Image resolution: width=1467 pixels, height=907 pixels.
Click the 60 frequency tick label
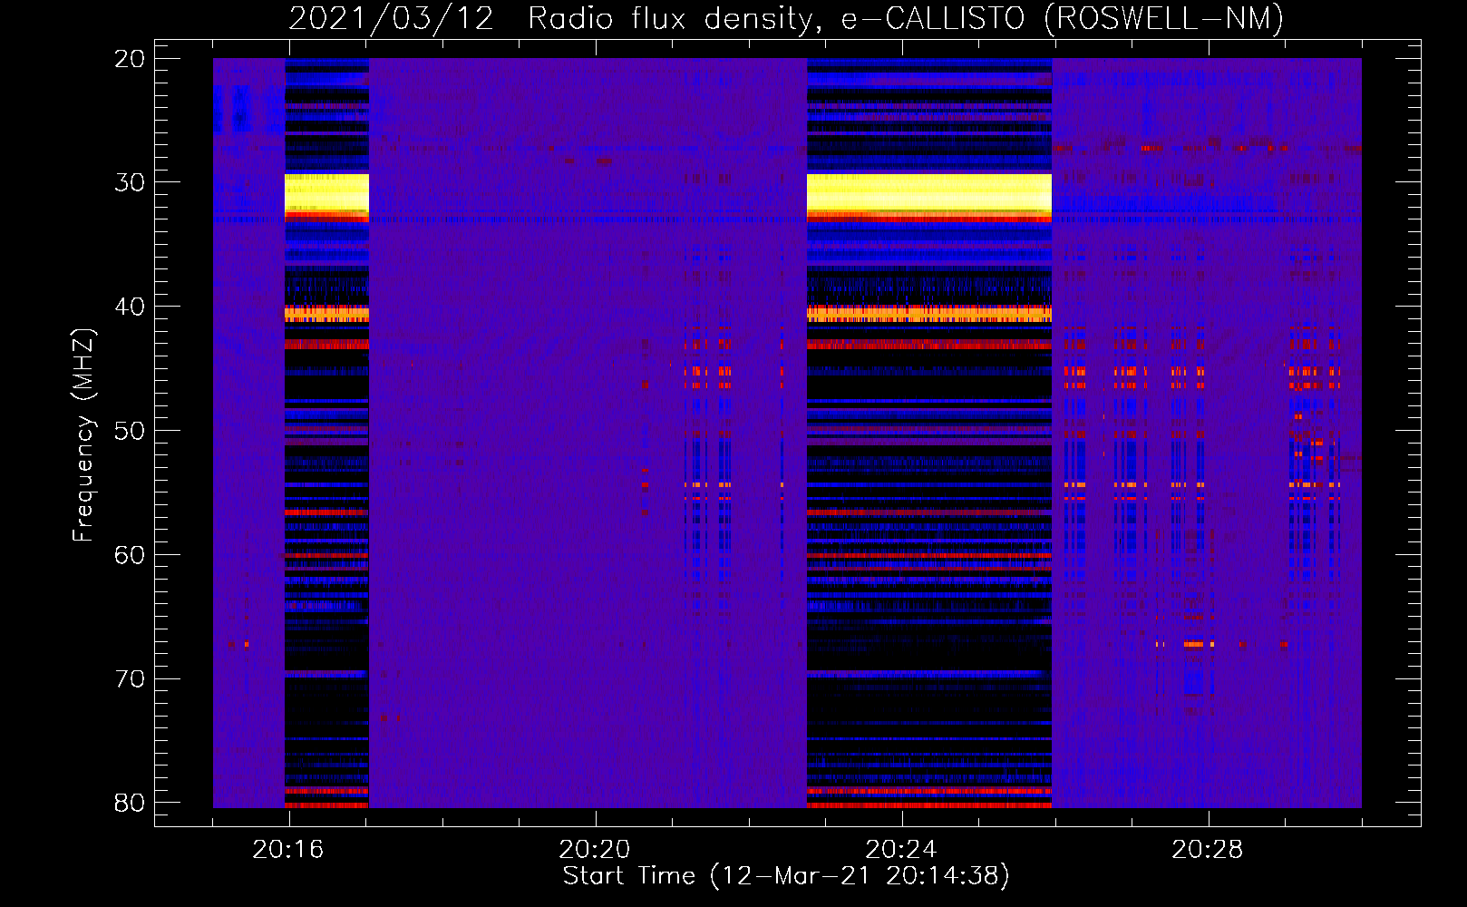click(x=130, y=555)
